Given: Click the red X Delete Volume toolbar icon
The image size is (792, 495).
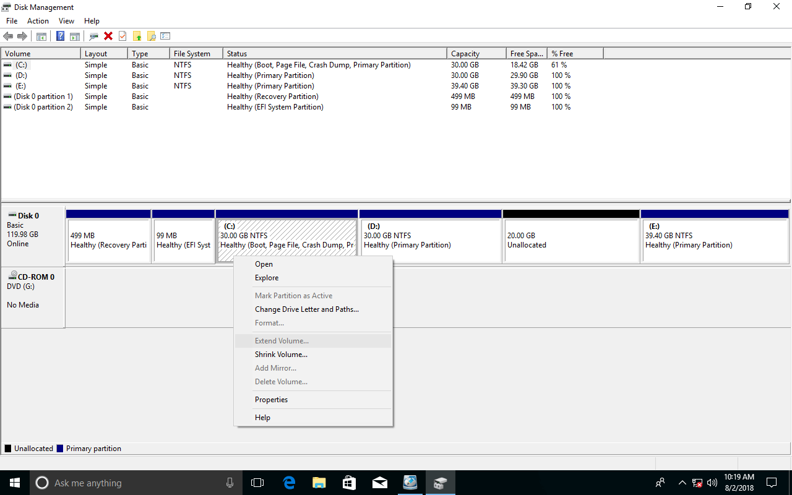Looking at the screenshot, I should tap(108, 35).
